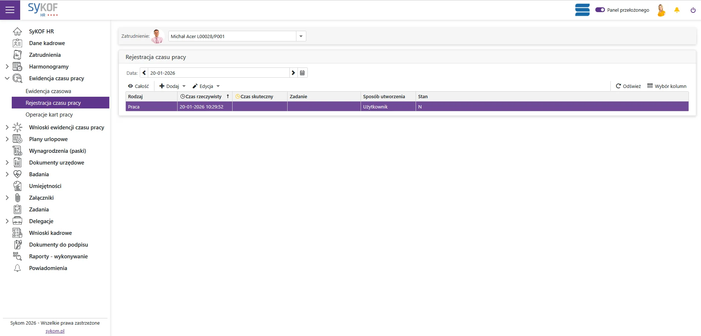Open the sykom.pl footer link
The height and width of the screenshot is (336, 701).
click(55, 331)
